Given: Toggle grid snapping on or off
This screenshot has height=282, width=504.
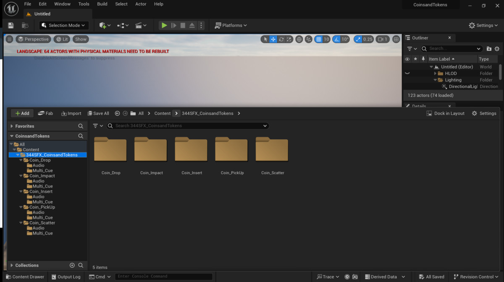Looking at the screenshot, I should coord(318,39).
